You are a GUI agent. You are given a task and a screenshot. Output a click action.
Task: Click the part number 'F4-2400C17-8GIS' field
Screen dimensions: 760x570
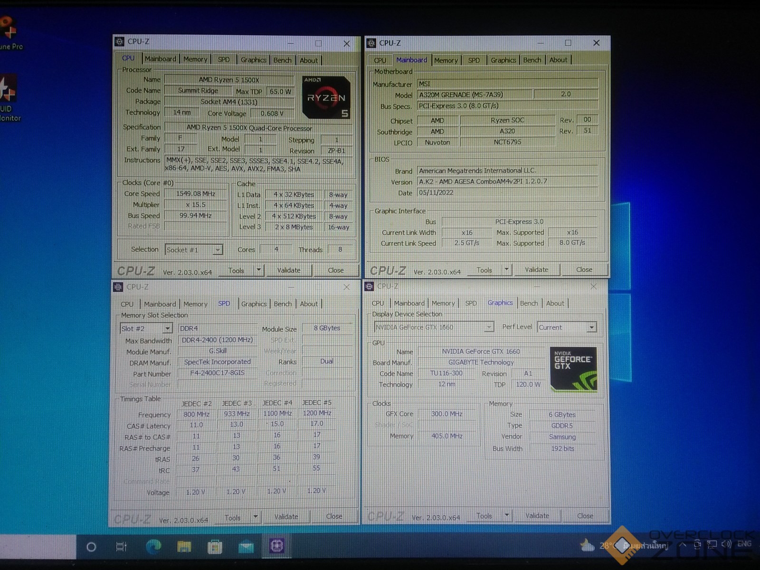point(218,373)
